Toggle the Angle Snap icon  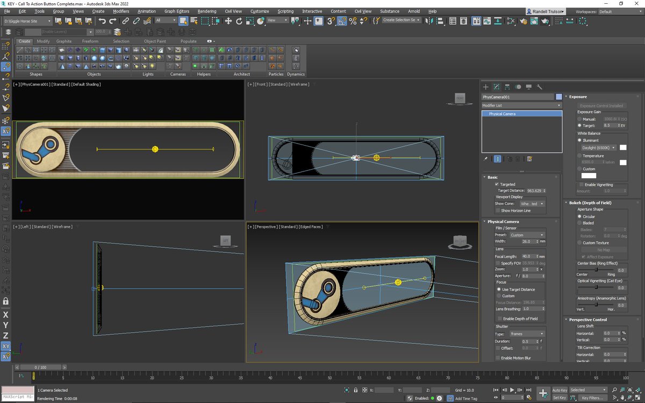(342, 21)
